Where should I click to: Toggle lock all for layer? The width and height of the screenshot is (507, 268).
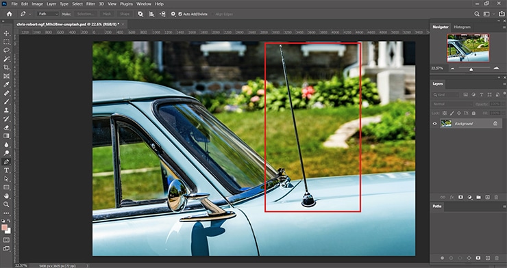(473, 113)
